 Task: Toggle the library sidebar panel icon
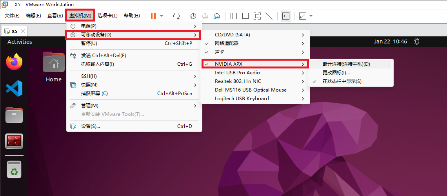(234, 16)
